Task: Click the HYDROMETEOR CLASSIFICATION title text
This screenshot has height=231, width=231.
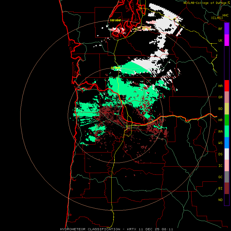Action: pos(90,229)
